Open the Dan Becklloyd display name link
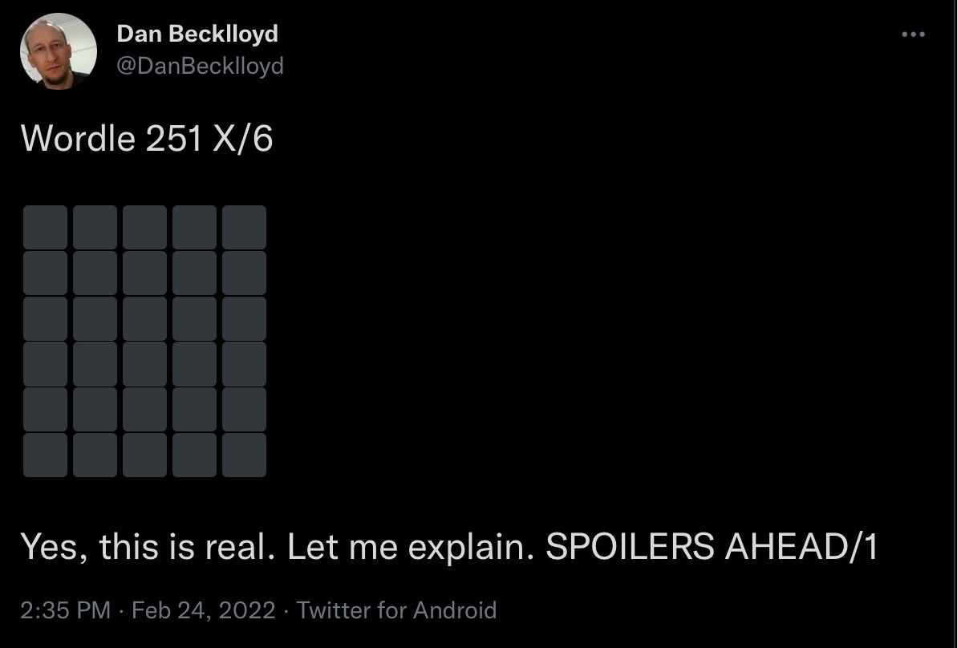The width and height of the screenshot is (957, 648). click(x=197, y=34)
